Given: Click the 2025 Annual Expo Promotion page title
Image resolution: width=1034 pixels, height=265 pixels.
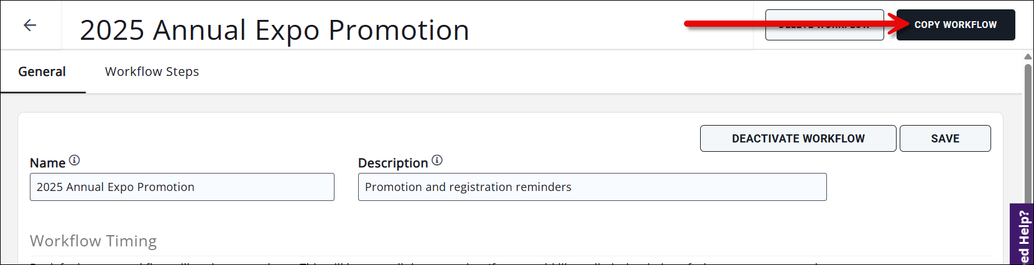Looking at the screenshot, I should click(274, 30).
